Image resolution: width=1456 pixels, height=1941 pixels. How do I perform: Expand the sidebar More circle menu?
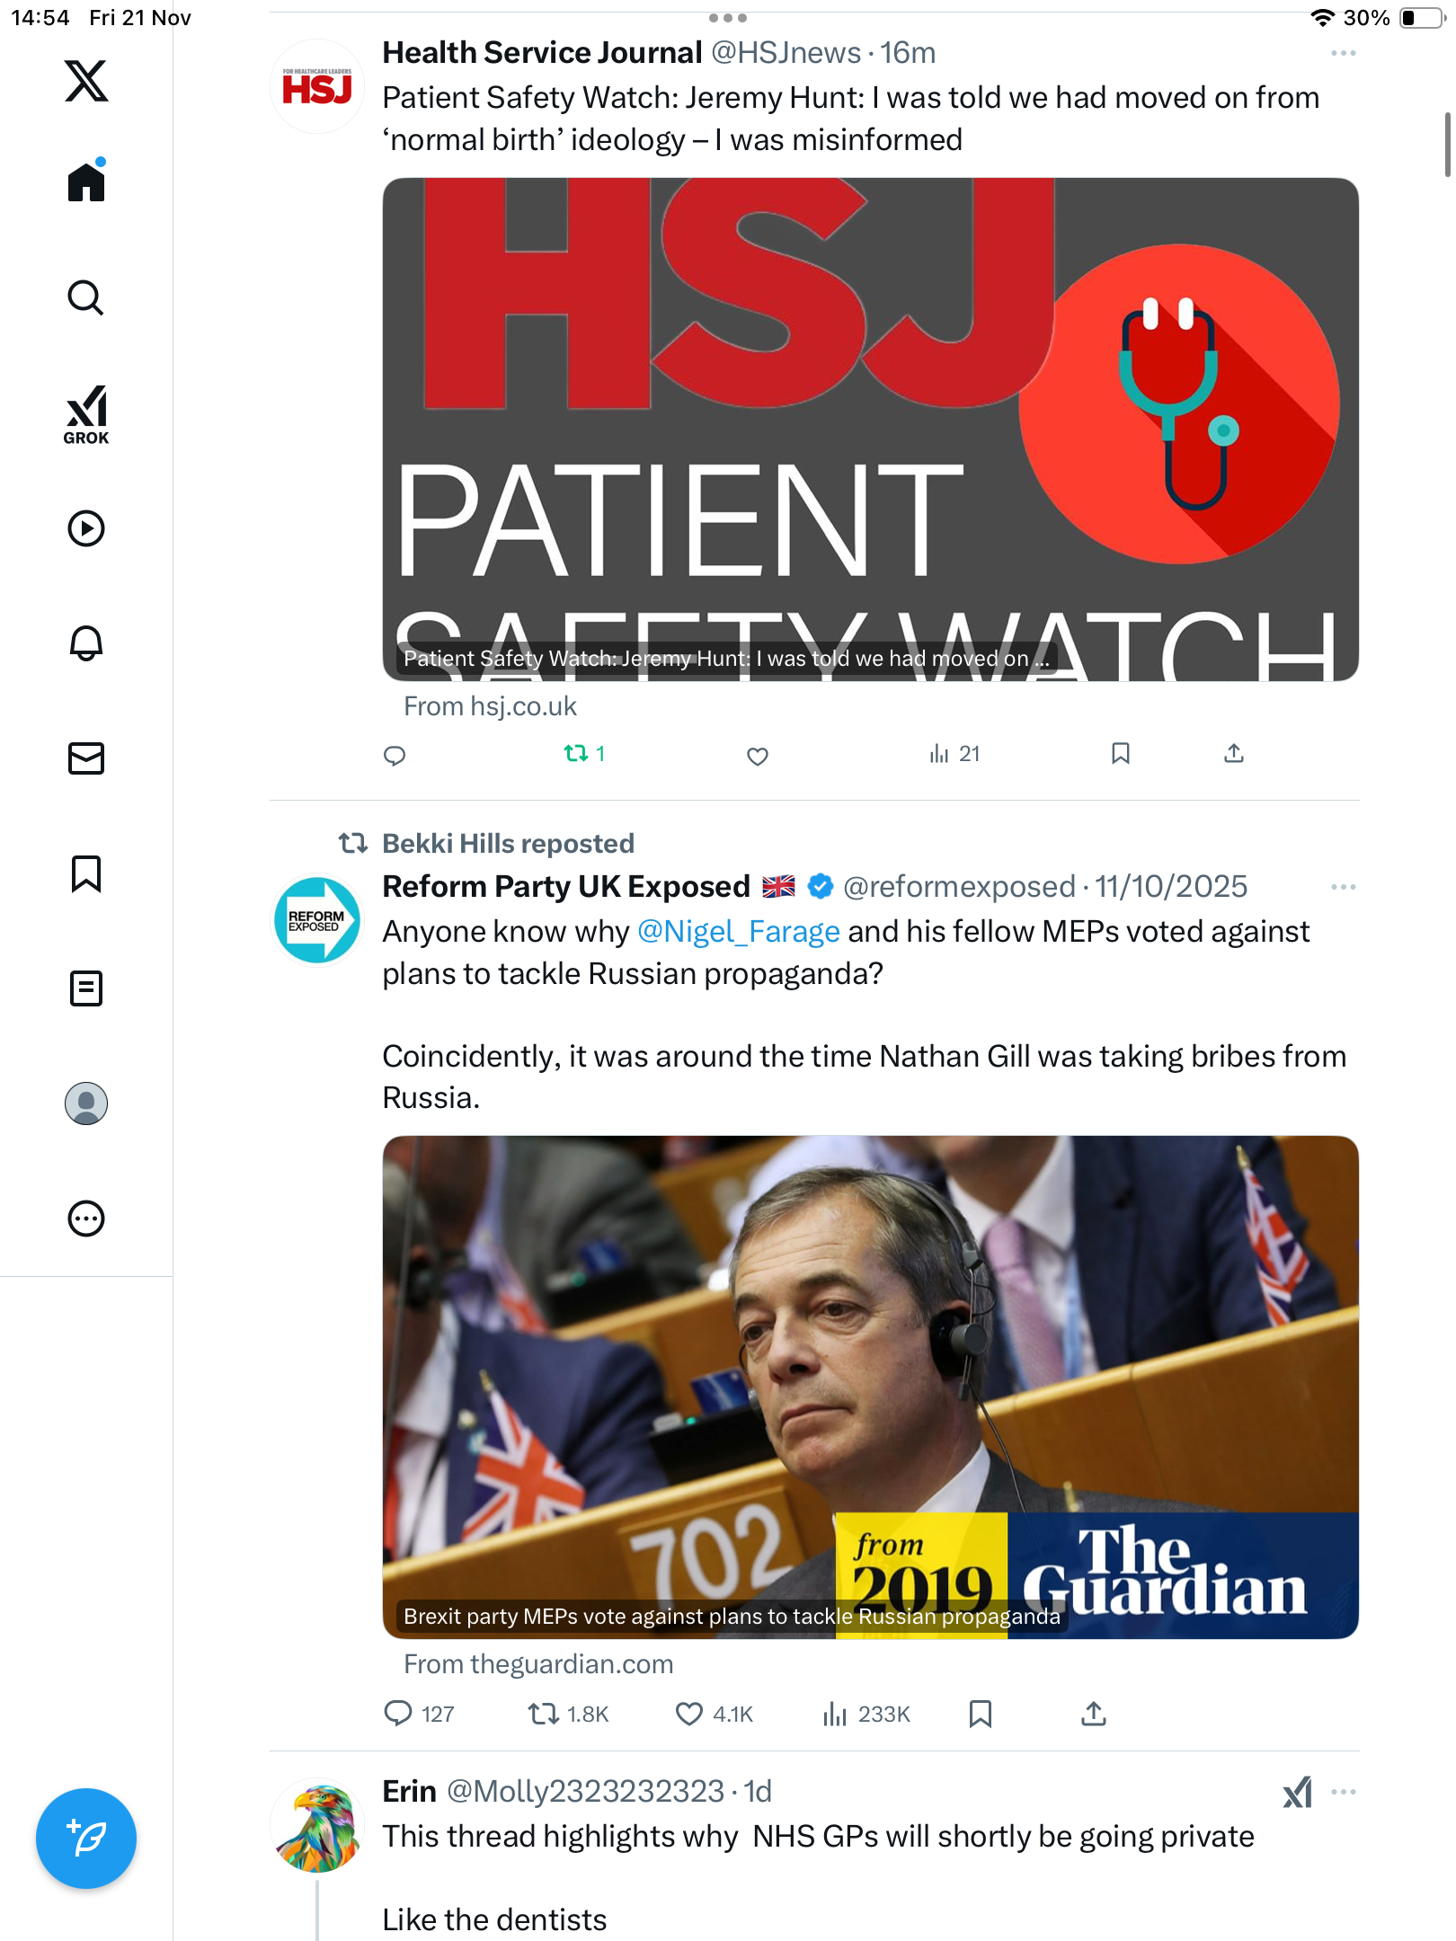pyautogui.click(x=86, y=1219)
